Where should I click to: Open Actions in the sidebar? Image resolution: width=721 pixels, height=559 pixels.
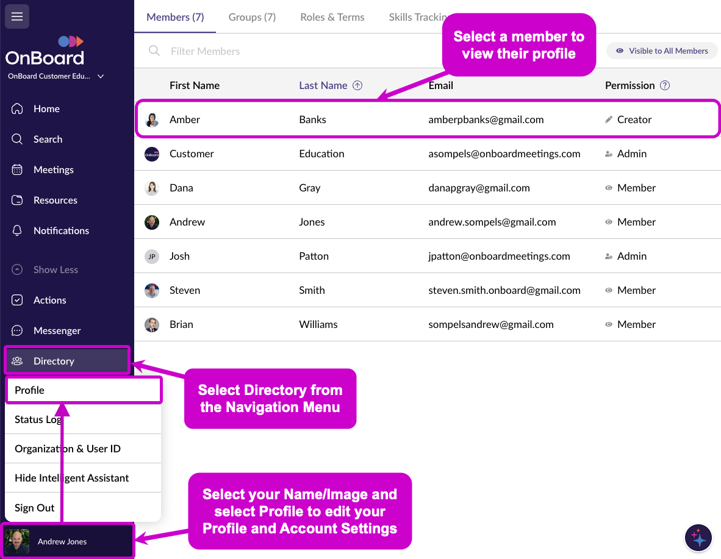[49, 300]
